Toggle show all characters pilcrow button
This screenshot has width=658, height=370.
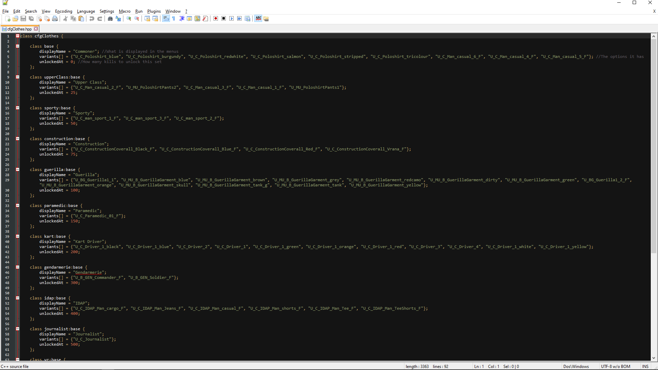[x=174, y=18]
